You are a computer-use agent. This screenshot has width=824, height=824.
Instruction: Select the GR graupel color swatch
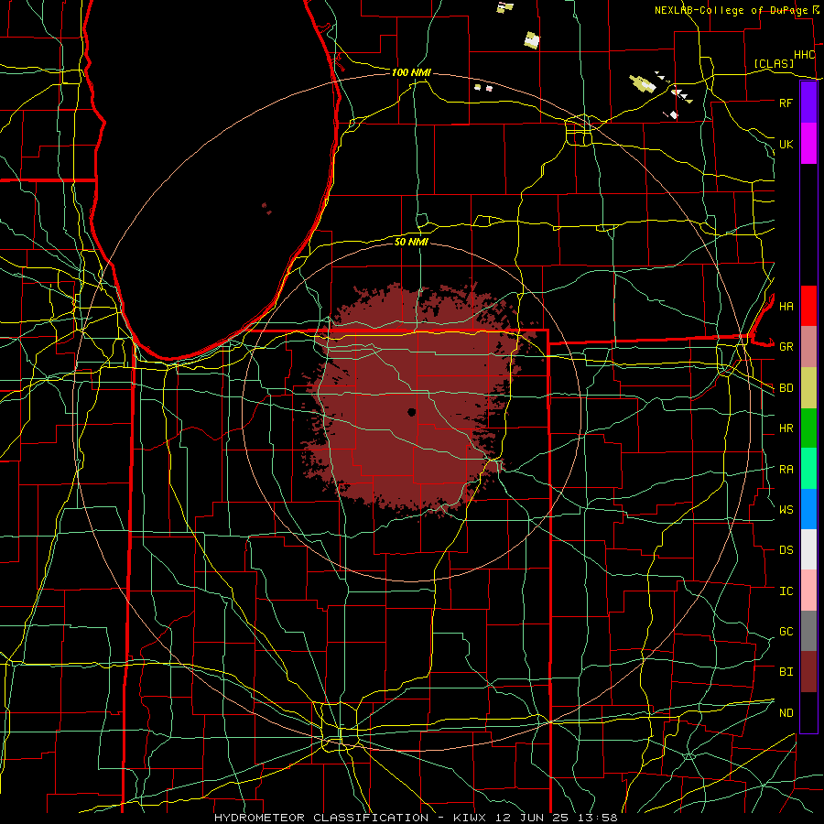tap(808, 347)
